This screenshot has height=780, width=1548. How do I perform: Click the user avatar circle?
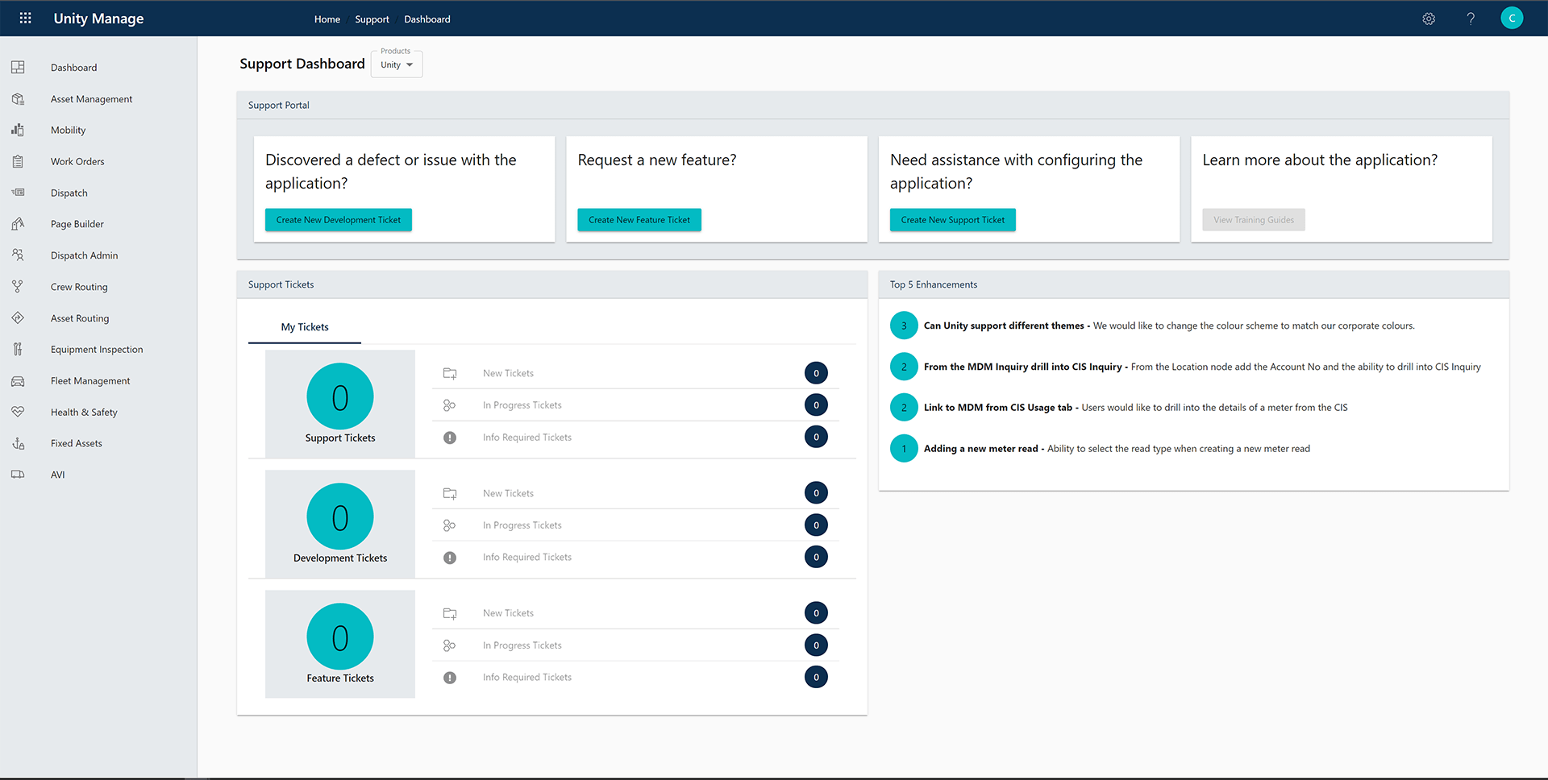pos(1512,19)
